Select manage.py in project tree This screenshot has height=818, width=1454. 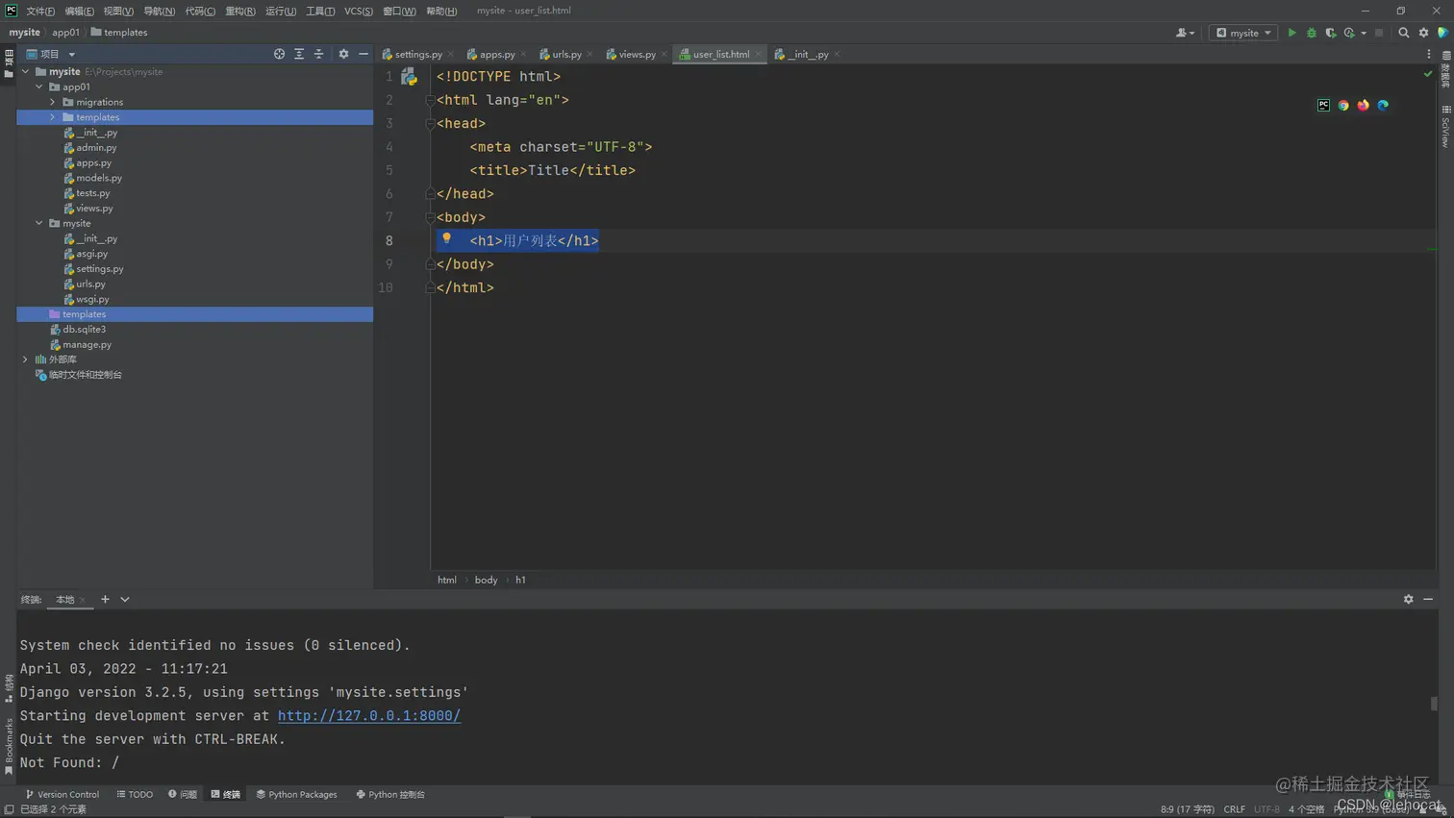87,344
